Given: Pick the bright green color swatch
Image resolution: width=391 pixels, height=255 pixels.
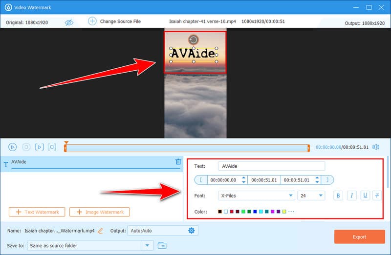Looking at the screenshot, I should pos(243,212).
